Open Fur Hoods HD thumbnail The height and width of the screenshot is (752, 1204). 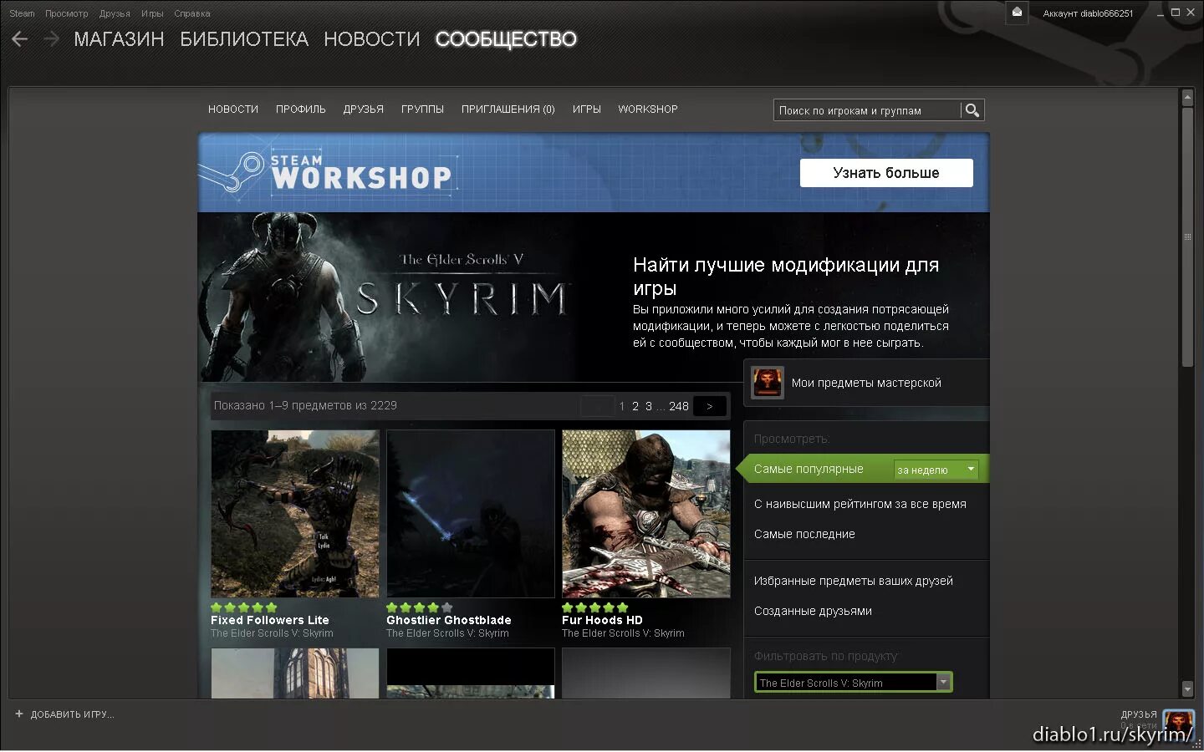(x=646, y=514)
